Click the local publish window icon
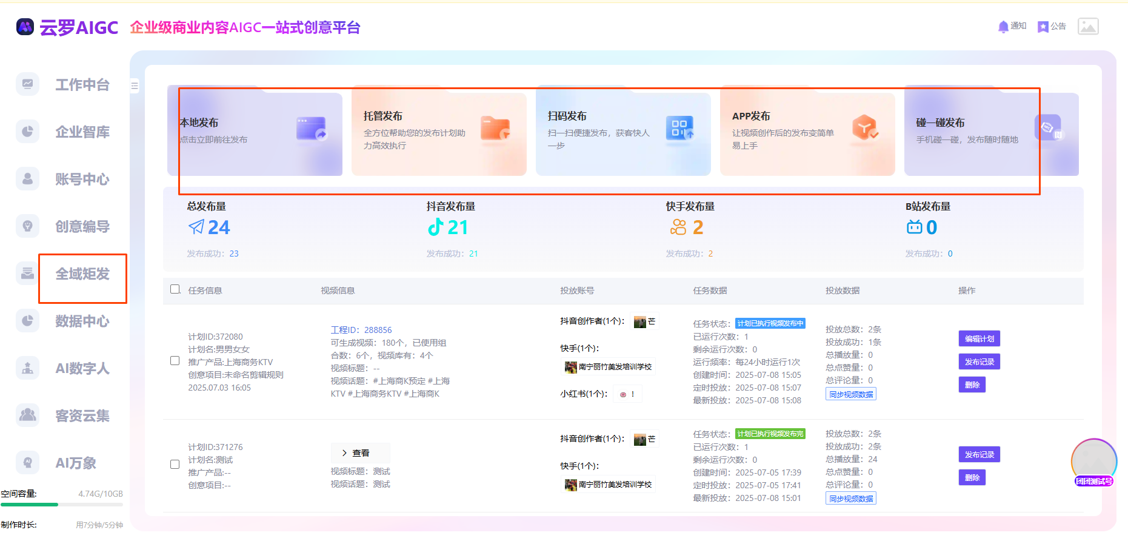Image resolution: width=1128 pixels, height=541 pixels. [312, 129]
